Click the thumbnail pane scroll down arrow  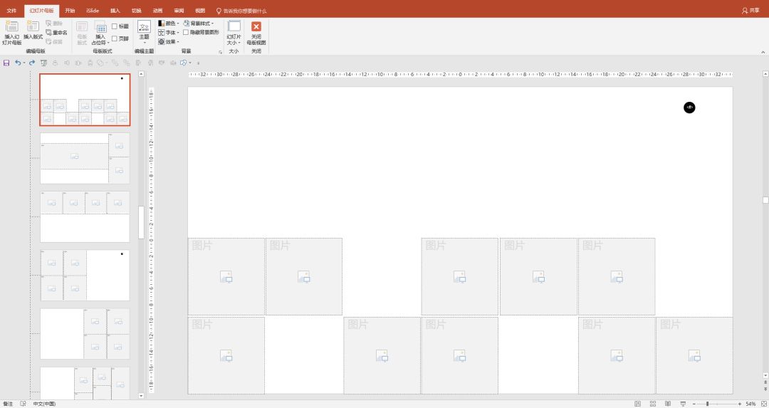[141, 396]
